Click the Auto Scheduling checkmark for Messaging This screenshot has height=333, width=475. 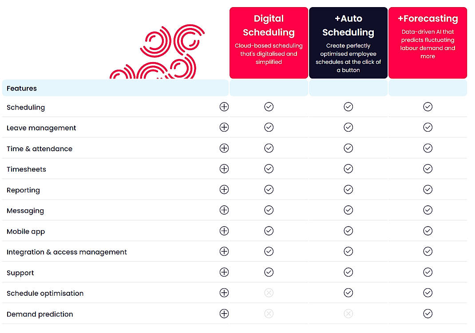pyautogui.click(x=348, y=210)
